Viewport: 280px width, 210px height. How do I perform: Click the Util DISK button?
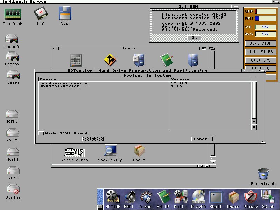click(260, 43)
